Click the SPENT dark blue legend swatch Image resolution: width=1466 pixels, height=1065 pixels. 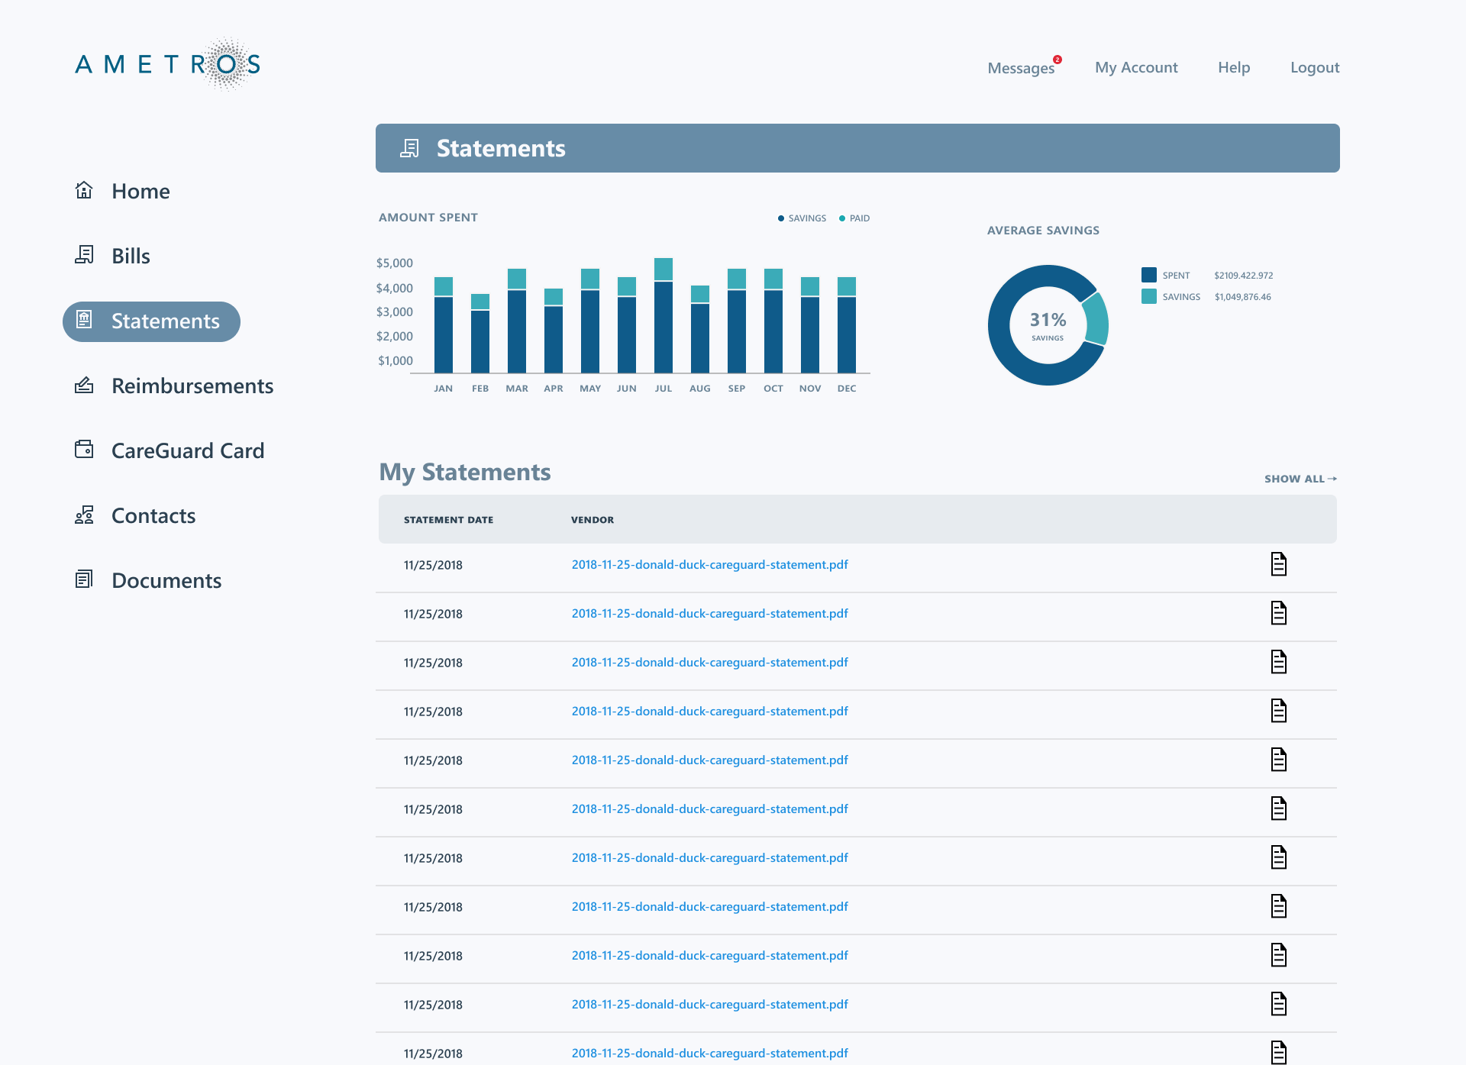[1149, 275]
